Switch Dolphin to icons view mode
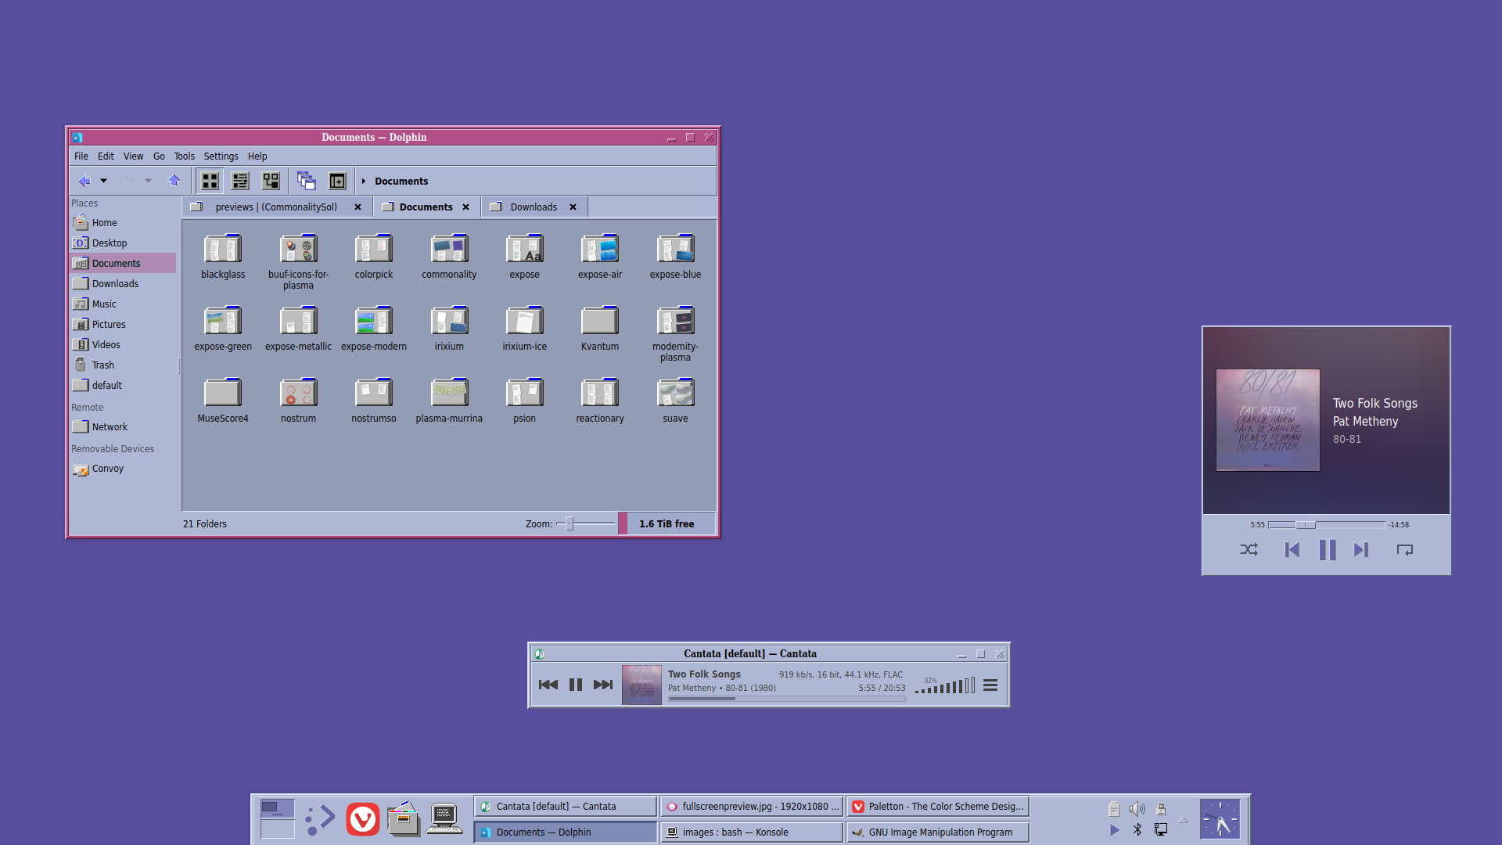The width and height of the screenshot is (1502, 845). coord(210,181)
